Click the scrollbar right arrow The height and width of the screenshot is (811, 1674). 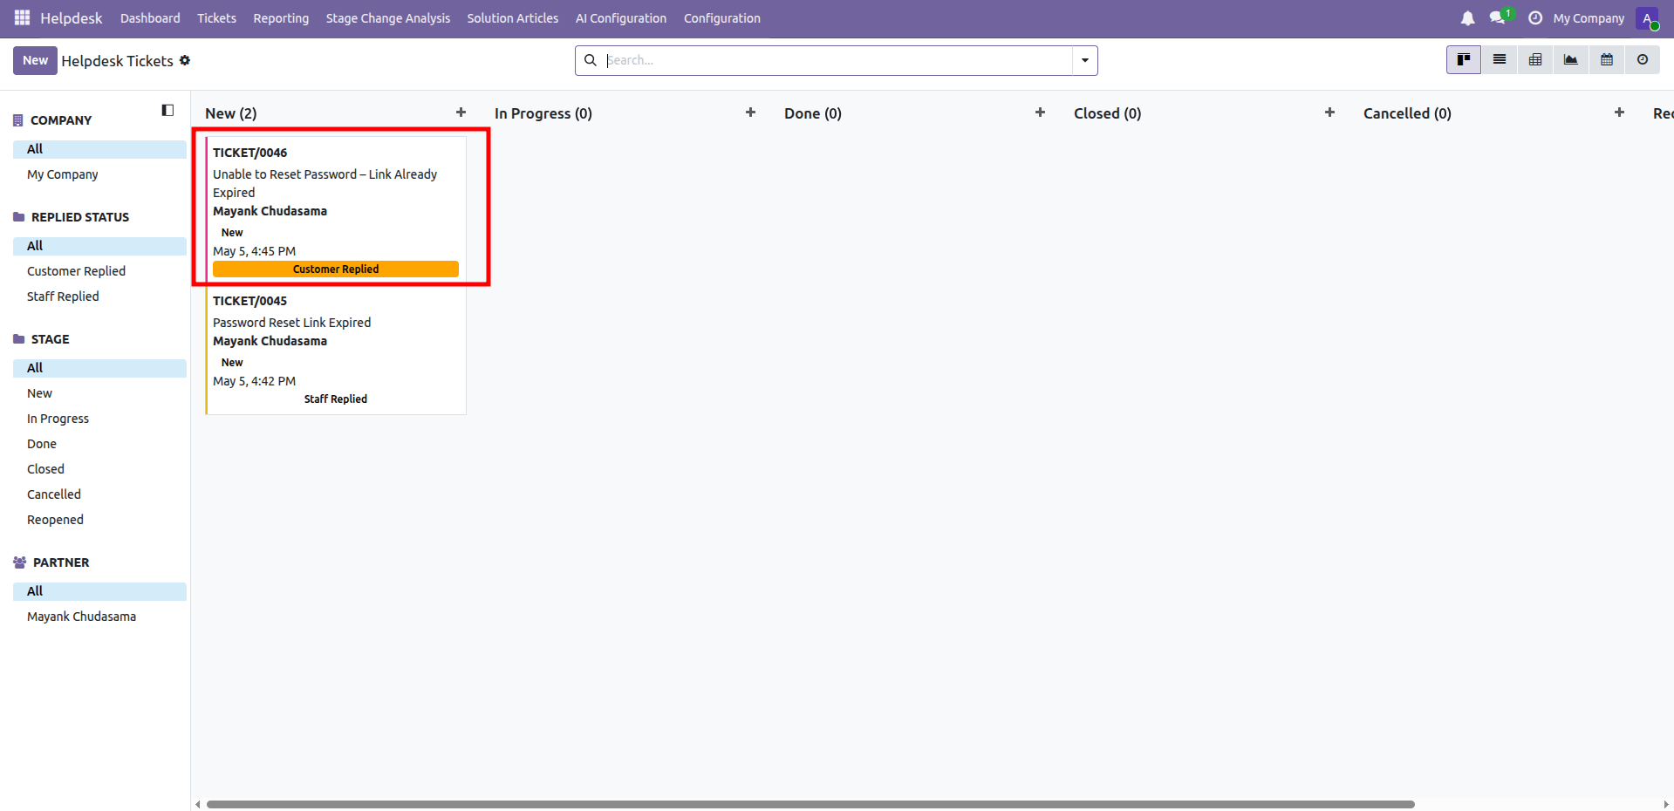tap(1666, 804)
